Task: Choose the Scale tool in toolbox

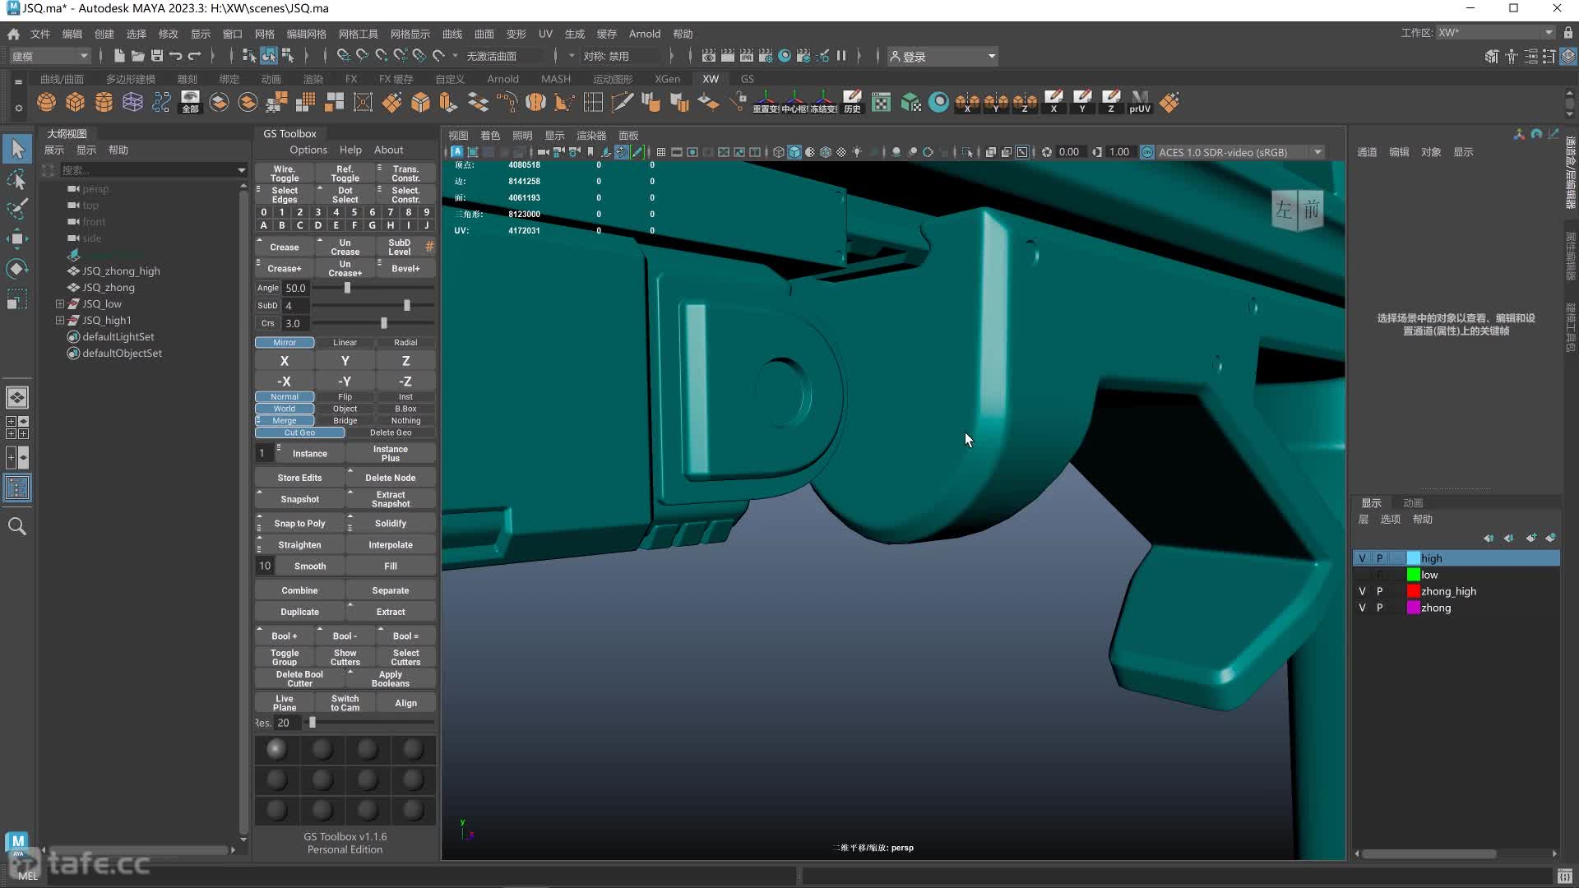Action: click(x=17, y=299)
